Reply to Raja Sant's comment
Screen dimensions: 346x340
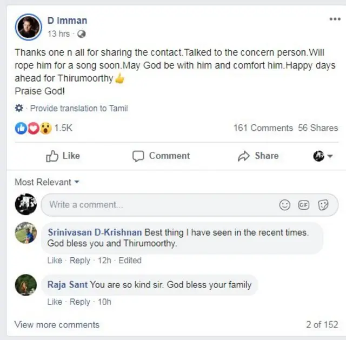click(79, 302)
